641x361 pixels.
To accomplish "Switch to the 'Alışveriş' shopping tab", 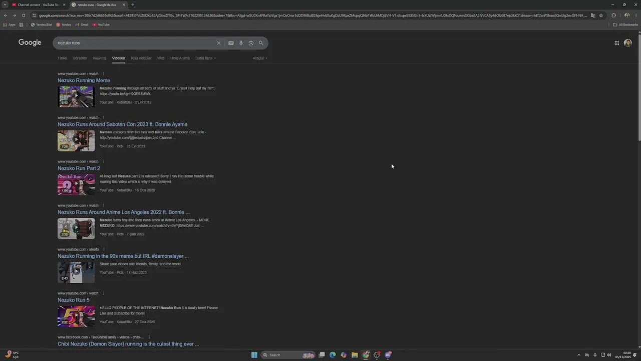I will pos(99,58).
